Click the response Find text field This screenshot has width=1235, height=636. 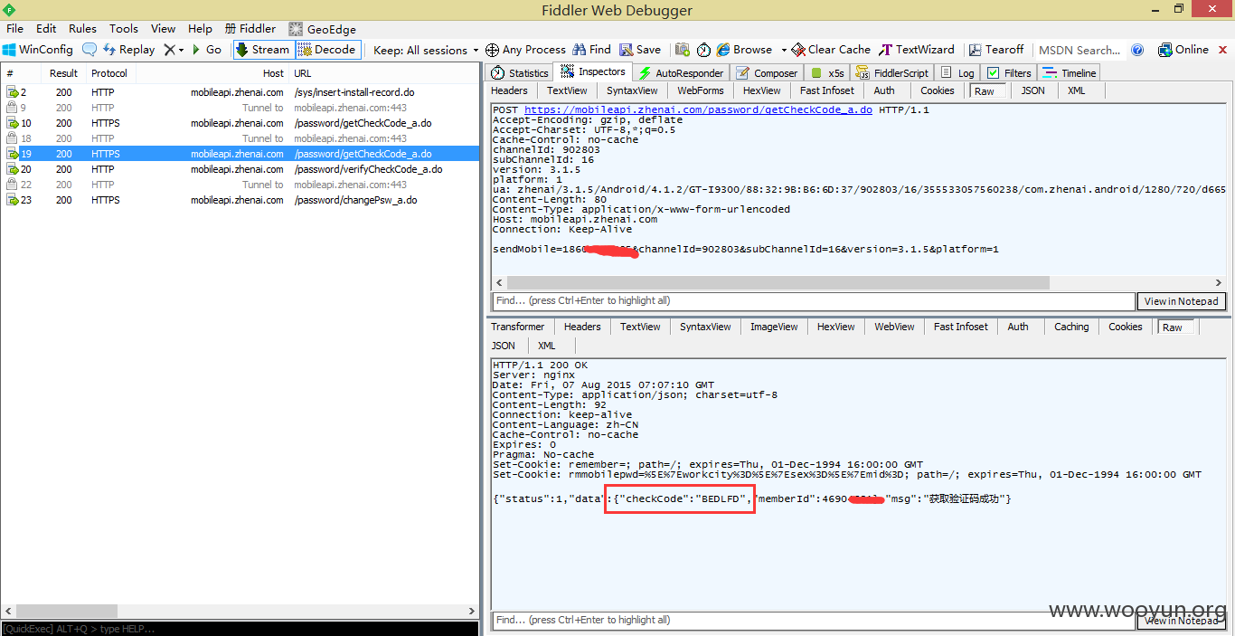[x=814, y=621]
